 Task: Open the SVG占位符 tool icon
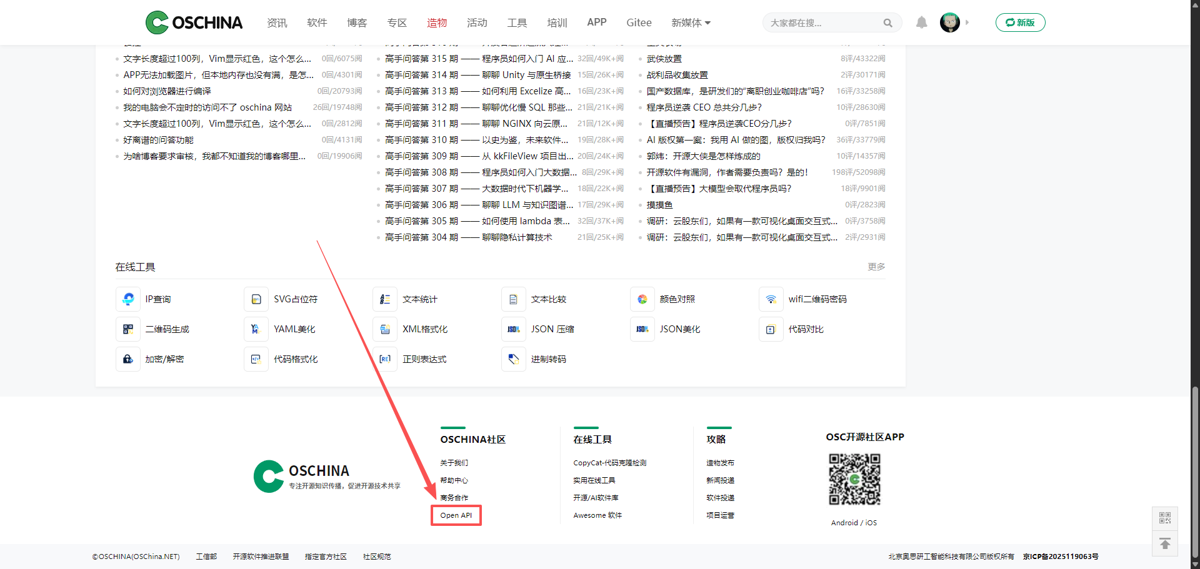[x=256, y=299]
